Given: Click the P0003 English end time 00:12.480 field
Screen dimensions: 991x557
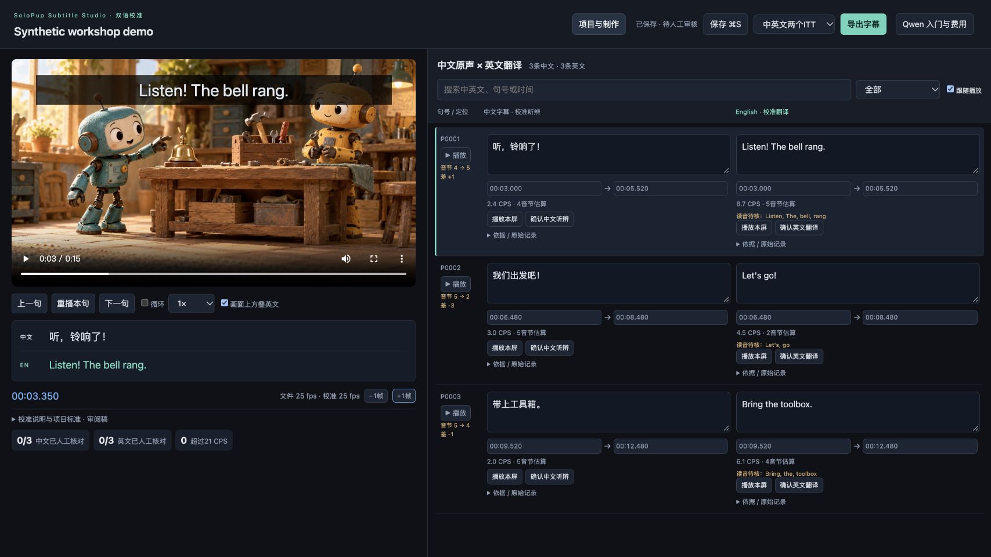Looking at the screenshot, I should pyautogui.click(x=920, y=446).
